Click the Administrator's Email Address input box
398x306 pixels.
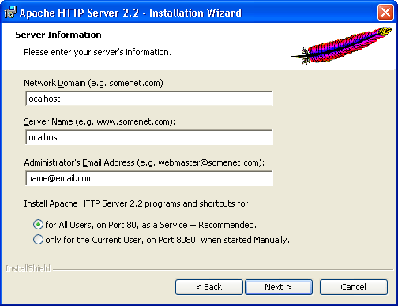149,178
